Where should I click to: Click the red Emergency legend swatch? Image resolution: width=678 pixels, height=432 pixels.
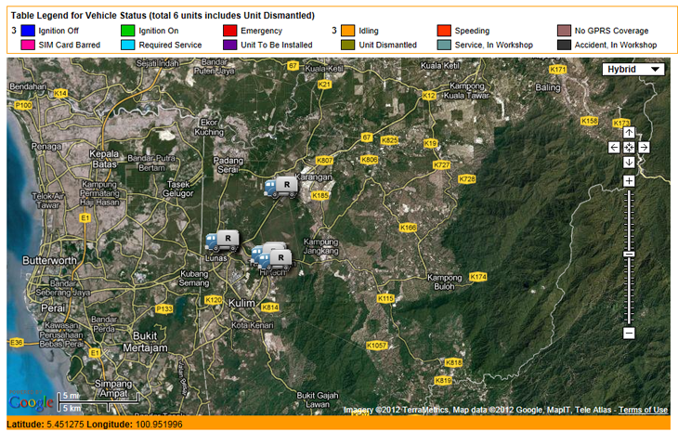click(229, 31)
